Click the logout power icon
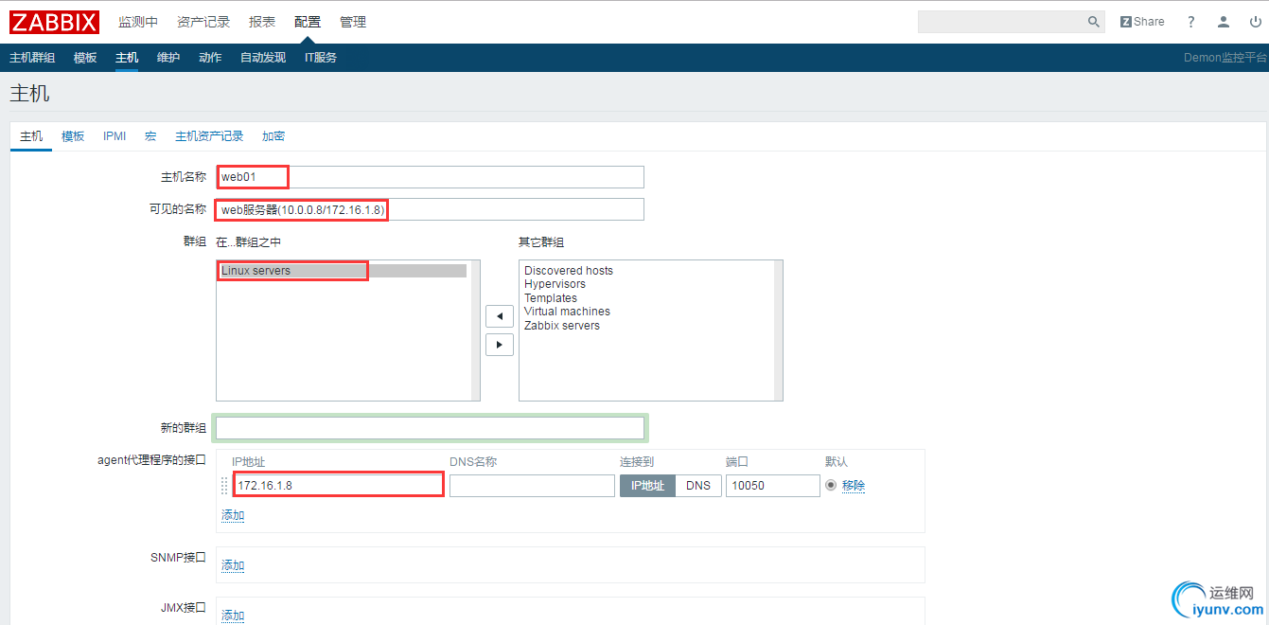The width and height of the screenshot is (1269, 625). tap(1254, 22)
